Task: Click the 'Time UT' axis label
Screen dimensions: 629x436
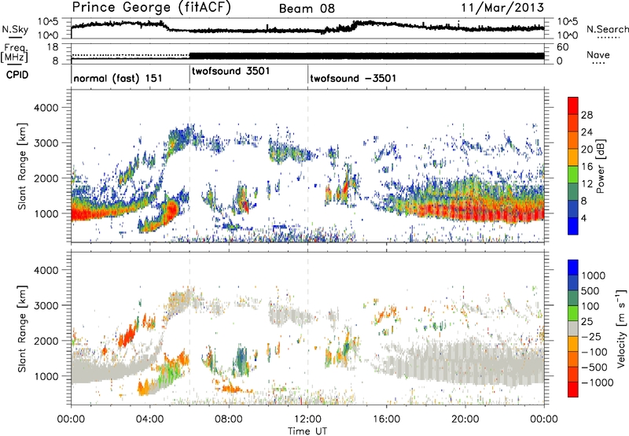Action: (307, 431)
